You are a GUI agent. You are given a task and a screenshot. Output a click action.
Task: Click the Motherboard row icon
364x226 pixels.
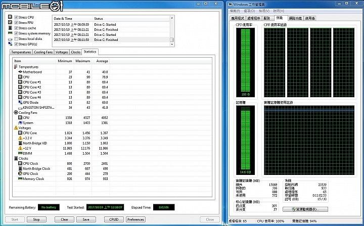20,72
